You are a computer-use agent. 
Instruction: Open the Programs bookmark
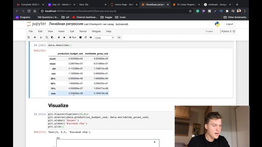(x=23, y=17)
